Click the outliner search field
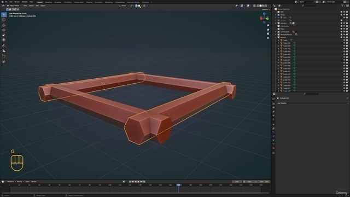This screenshot has width=350, height=197. coord(310,5)
